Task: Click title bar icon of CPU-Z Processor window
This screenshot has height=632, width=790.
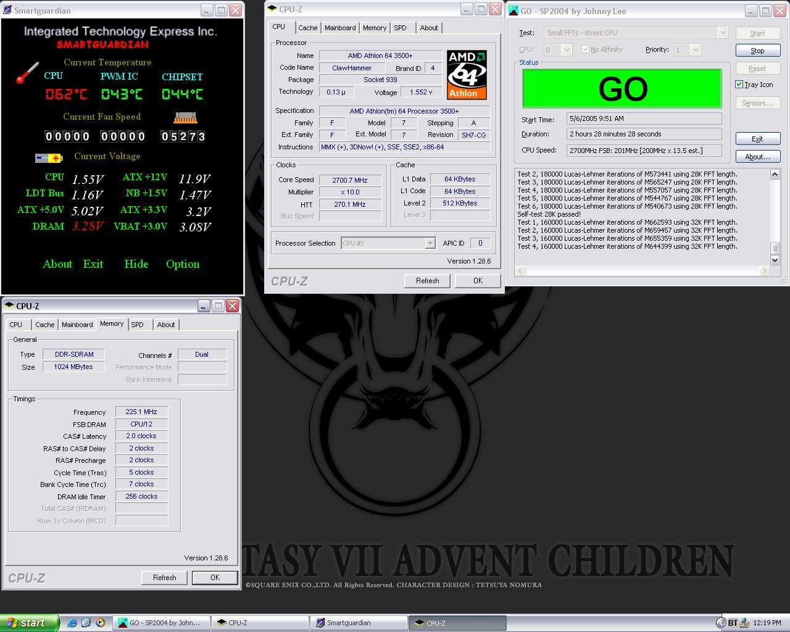Action: click(272, 9)
